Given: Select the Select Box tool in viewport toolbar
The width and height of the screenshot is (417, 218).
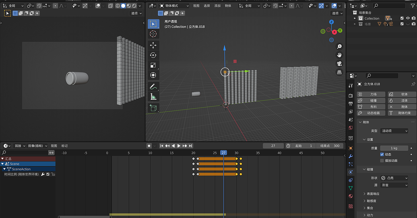Looking at the screenshot, I should (x=153, y=24).
